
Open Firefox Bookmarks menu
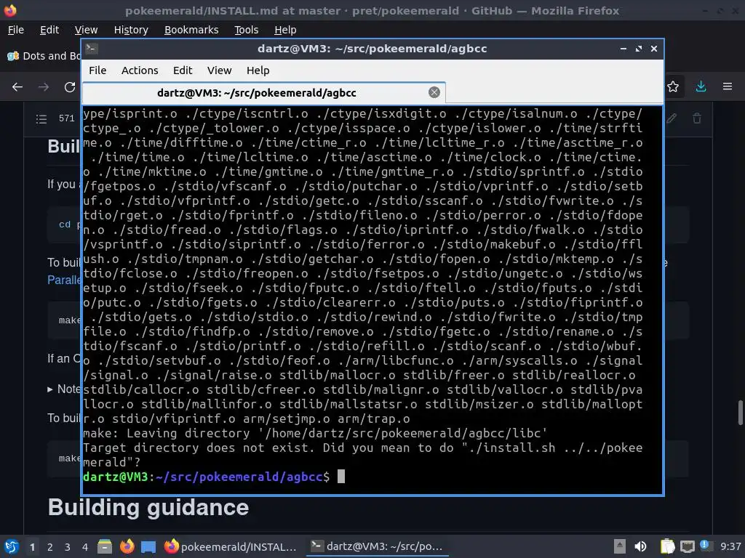[x=191, y=30]
